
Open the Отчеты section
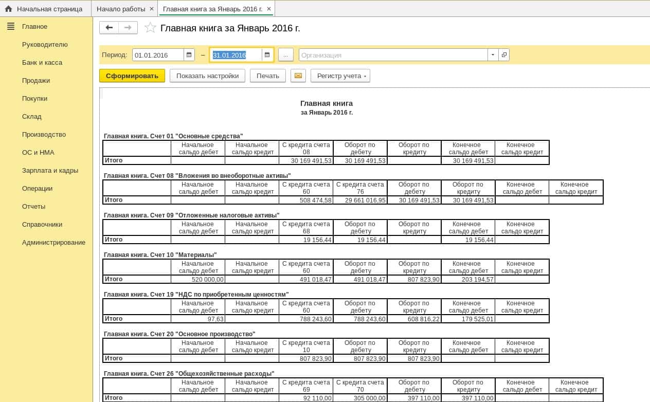34,206
